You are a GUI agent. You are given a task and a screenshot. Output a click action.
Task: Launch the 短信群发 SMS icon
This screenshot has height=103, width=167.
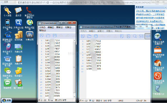[7, 83]
